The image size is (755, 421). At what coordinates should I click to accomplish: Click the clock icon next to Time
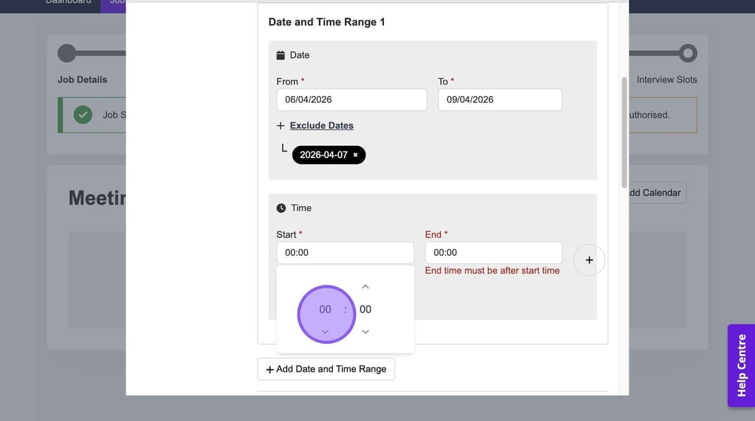pos(281,208)
